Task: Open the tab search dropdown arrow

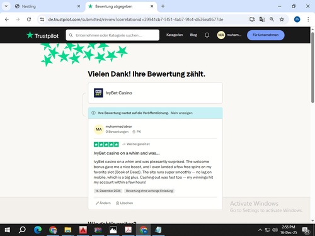Action: coord(6,6)
